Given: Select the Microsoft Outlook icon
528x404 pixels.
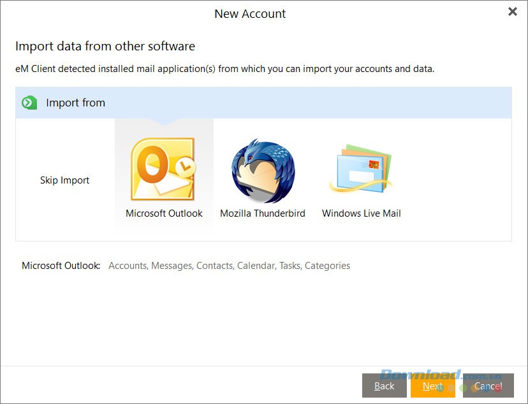Looking at the screenshot, I should point(163,170).
